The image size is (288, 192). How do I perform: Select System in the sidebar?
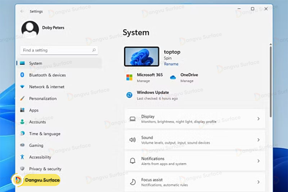coord(59,63)
